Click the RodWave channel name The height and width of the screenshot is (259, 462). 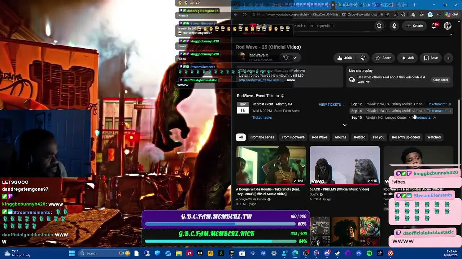(256, 55)
